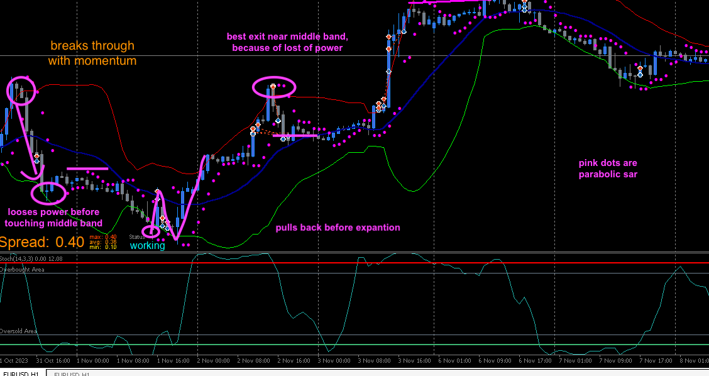
Task: Select the green oversold level line in Stochastic
Action: (x=354, y=345)
